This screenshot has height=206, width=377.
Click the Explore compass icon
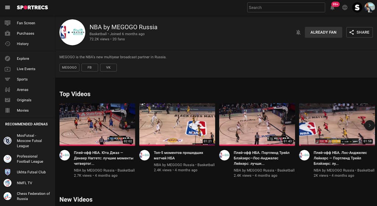click(7, 58)
